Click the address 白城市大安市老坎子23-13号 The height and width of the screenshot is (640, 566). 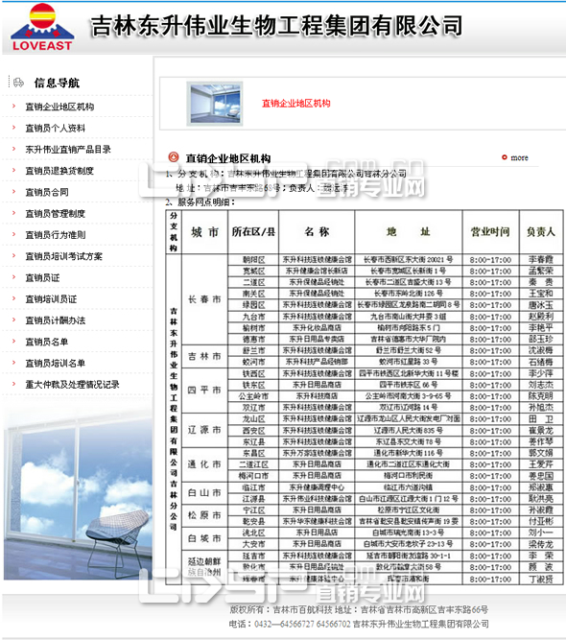[x=409, y=544]
